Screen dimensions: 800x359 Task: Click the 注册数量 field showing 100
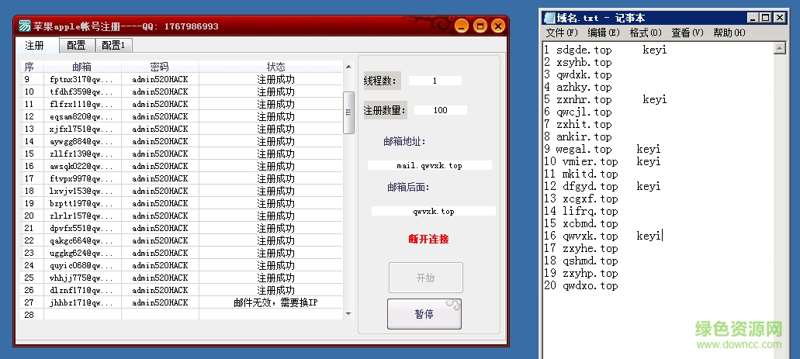pyautogui.click(x=440, y=110)
